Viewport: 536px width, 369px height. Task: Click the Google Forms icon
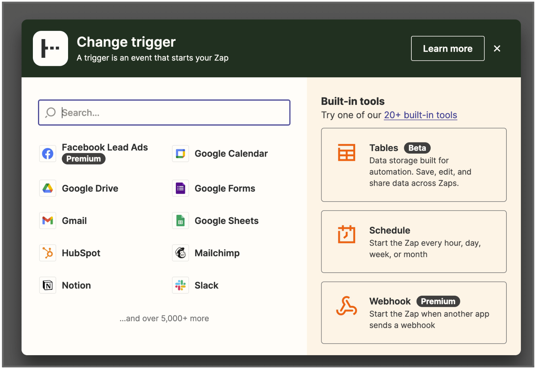[x=181, y=188]
